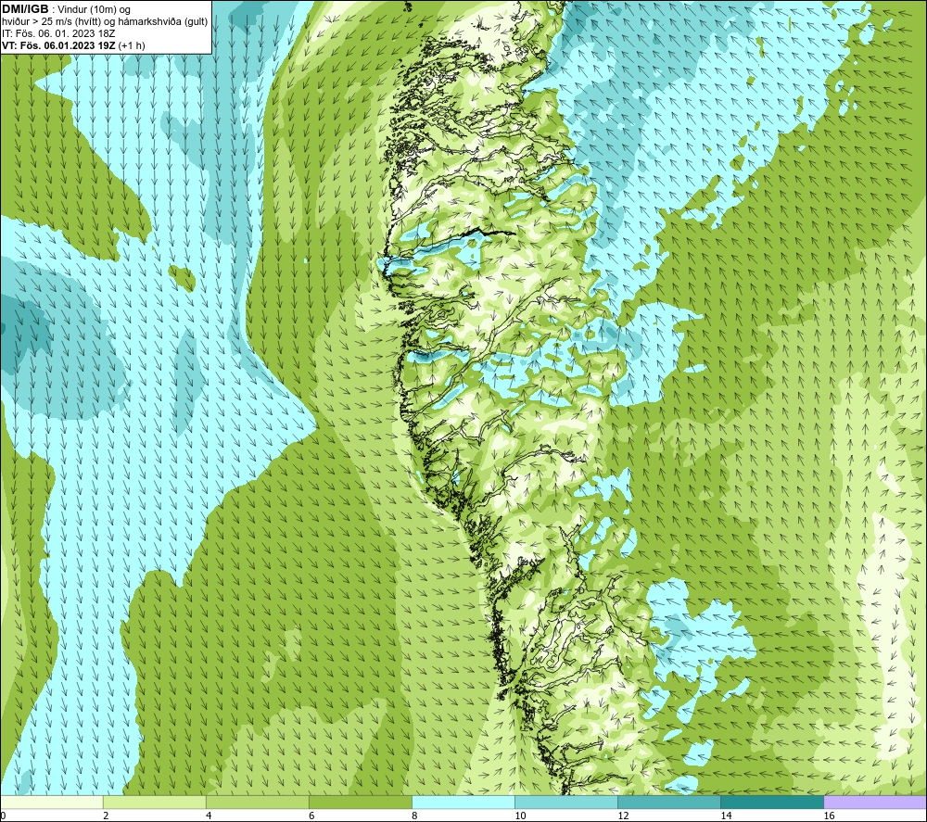Click the light cyan 8–10 m/s legend swatch
This screenshot has width=927, height=822.
463,802
